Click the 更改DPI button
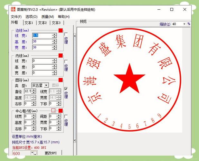Image resolution: width=199 pixels, height=161 pixels. point(51,153)
